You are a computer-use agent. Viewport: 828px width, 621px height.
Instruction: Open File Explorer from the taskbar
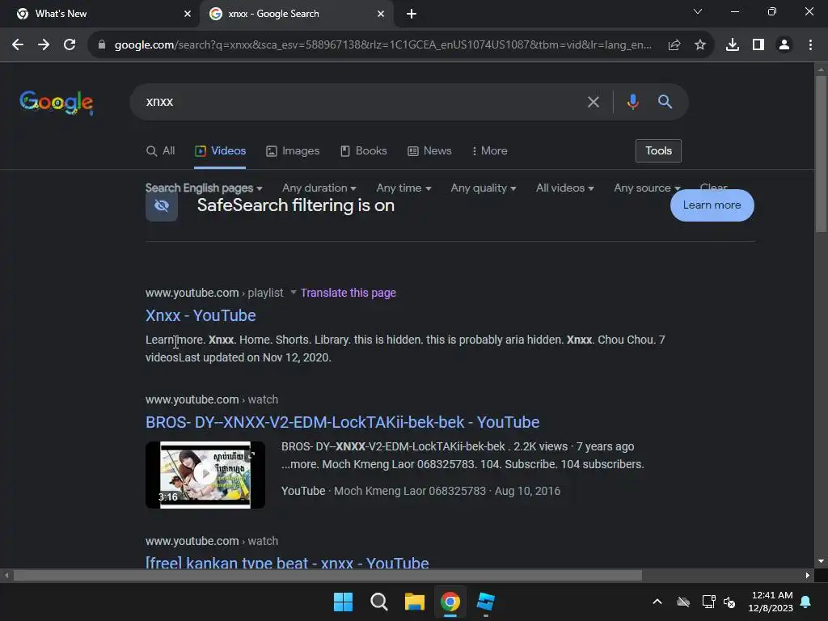[x=415, y=602]
